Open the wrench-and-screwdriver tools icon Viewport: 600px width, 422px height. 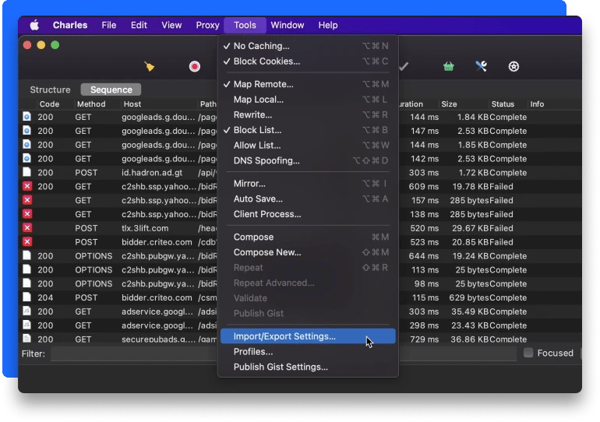click(481, 66)
